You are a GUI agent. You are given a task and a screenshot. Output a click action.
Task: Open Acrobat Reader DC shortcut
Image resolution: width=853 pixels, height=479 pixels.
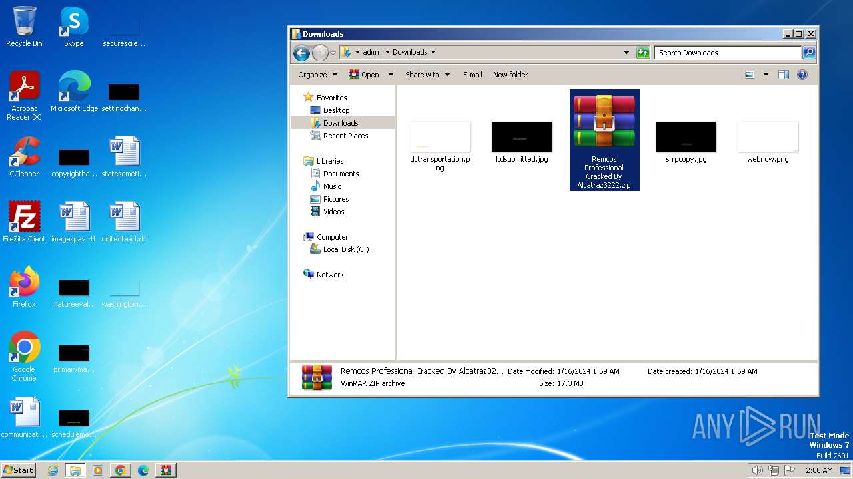coord(24,96)
